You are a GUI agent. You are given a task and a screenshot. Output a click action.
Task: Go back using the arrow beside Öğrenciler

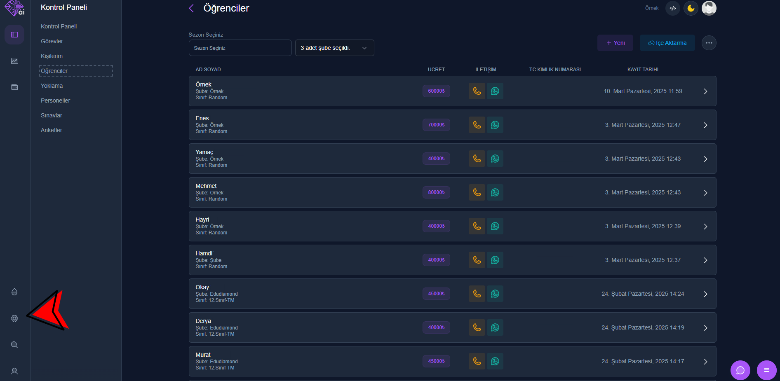tap(191, 8)
